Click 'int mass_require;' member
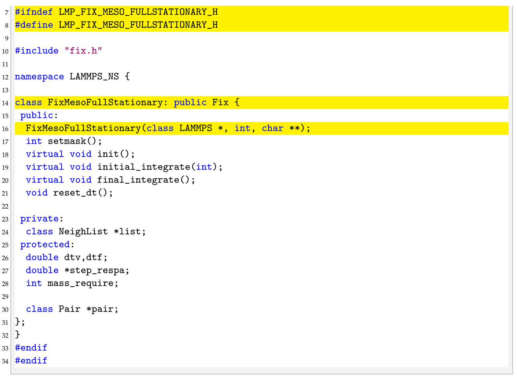 [72, 283]
